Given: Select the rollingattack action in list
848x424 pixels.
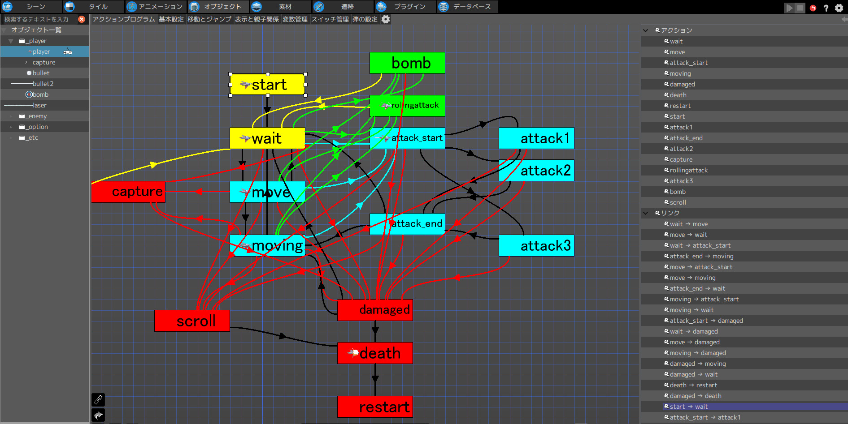Looking at the screenshot, I should point(688,170).
